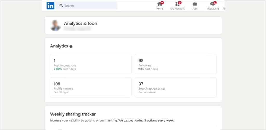Click the Weekly sharing tracker heading
The image size is (266, 130).
click(73, 114)
